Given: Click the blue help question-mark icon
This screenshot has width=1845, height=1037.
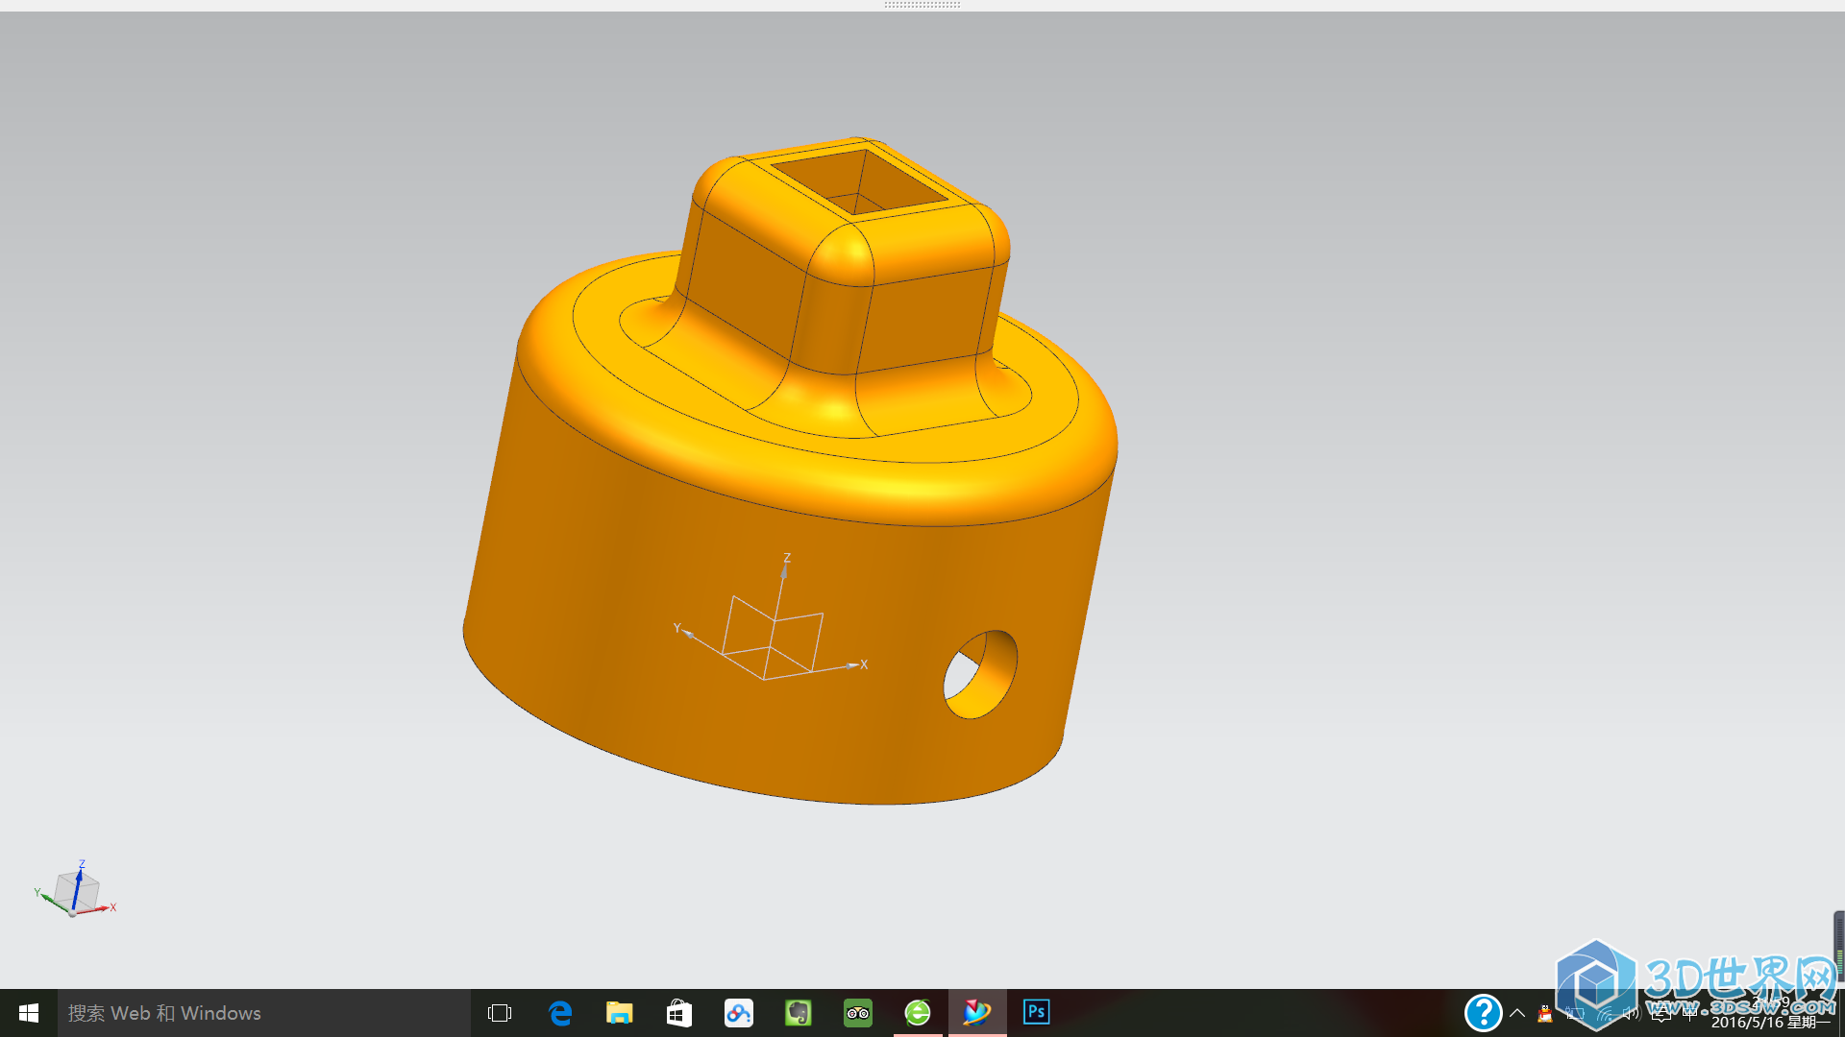Looking at the screenshot, I should [x=1483, y=1013].
